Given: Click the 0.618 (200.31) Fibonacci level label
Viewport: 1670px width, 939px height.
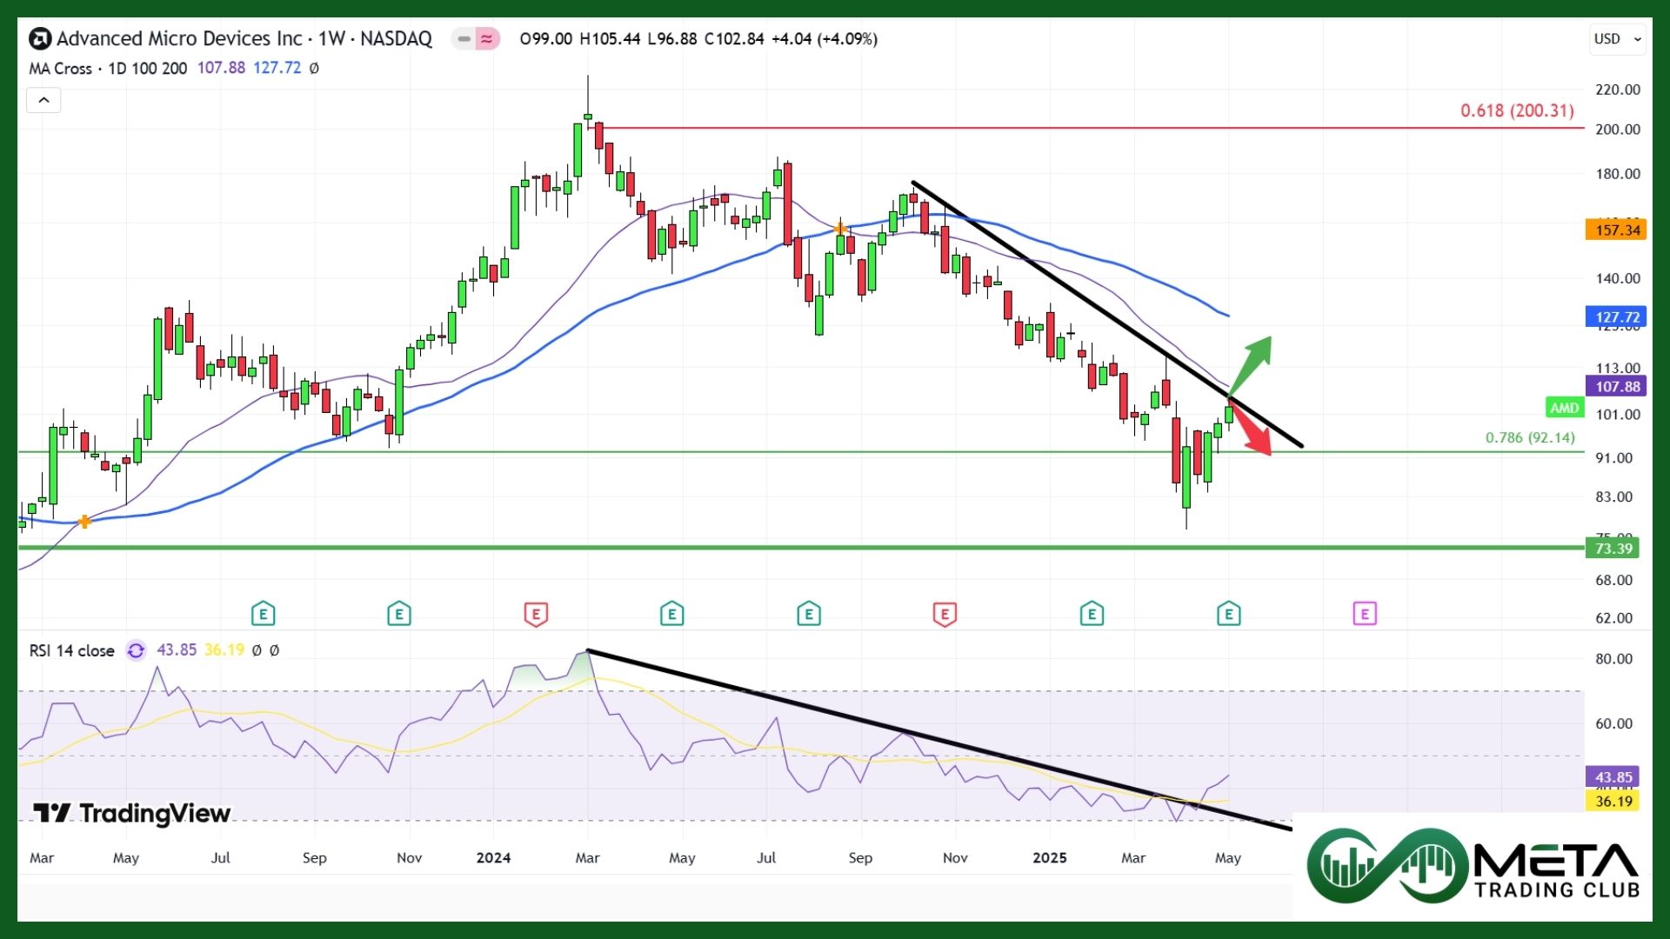Looking at the screenshot, I should [1516, 111].
